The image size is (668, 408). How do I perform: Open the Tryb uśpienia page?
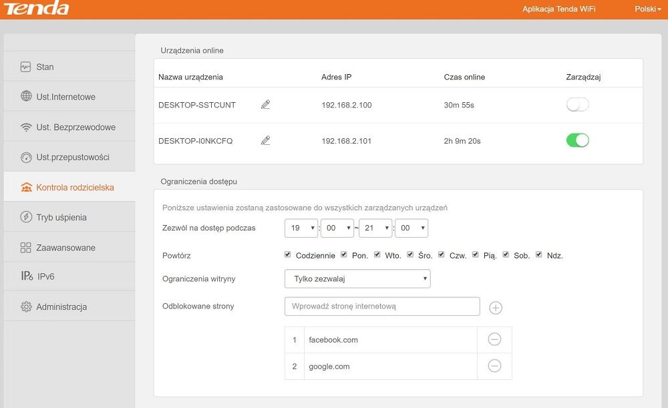point(69,217)
